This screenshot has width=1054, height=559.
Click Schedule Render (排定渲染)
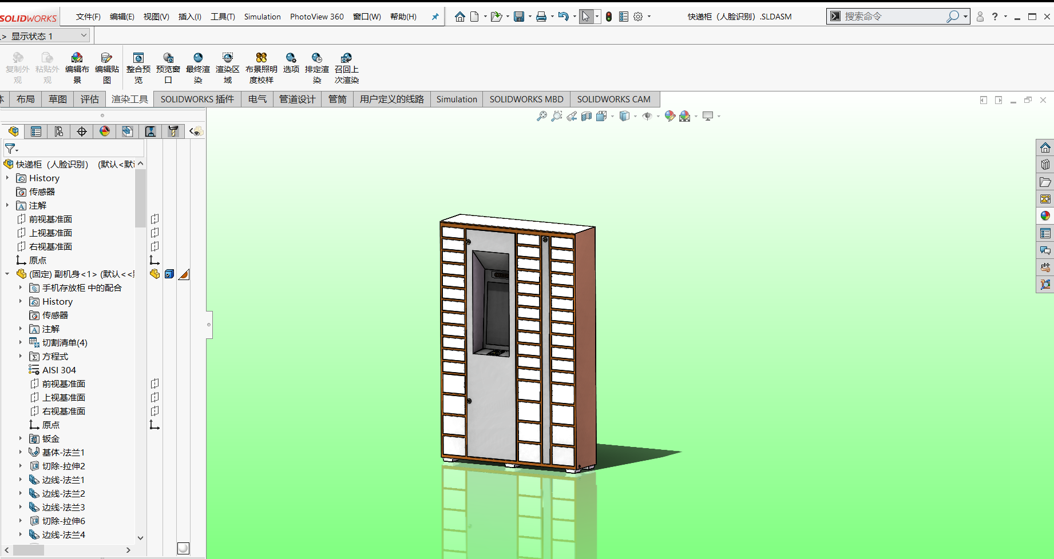point(317,68)
